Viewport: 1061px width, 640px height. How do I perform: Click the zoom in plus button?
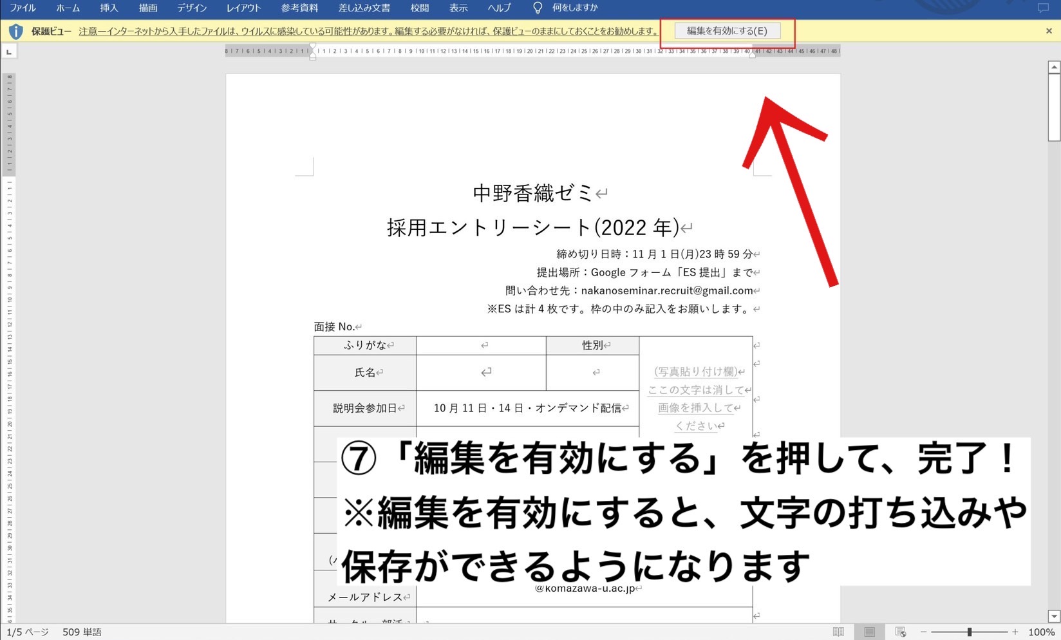(1015, 632)
